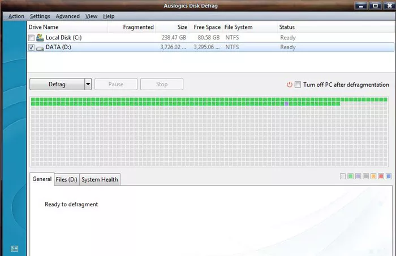
Task: Uncheck the DATA (D:) checkbox
Action: (x=31, y=47)
